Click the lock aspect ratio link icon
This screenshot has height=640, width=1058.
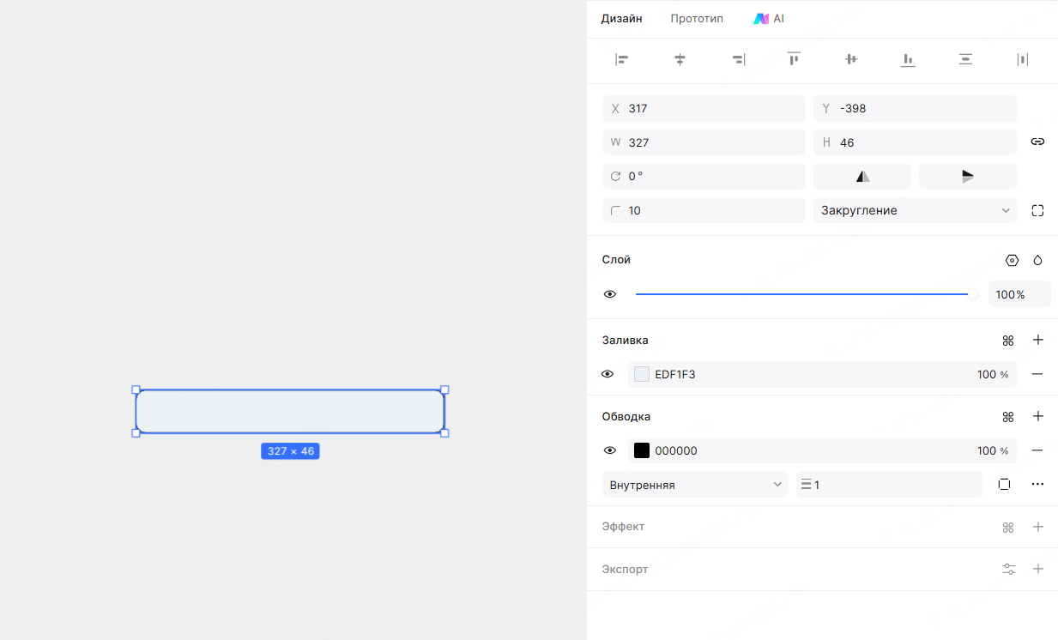point(1037,142)
